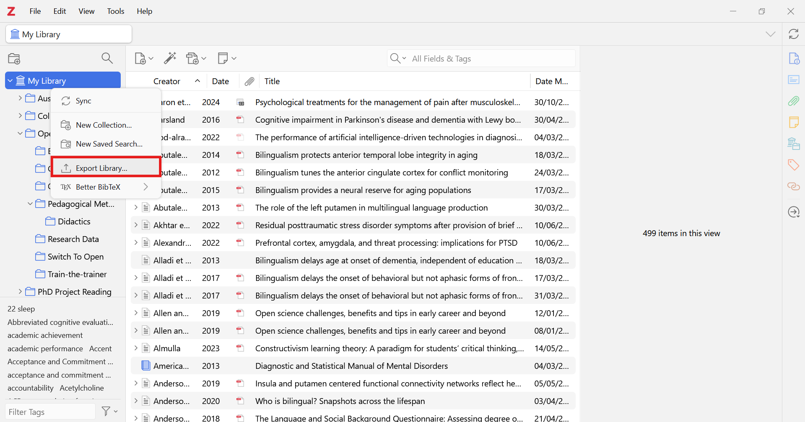This screenshot has width=805, height=422.
Task: Select the Switch To Open collection
Action: click(x=70, y=257)
